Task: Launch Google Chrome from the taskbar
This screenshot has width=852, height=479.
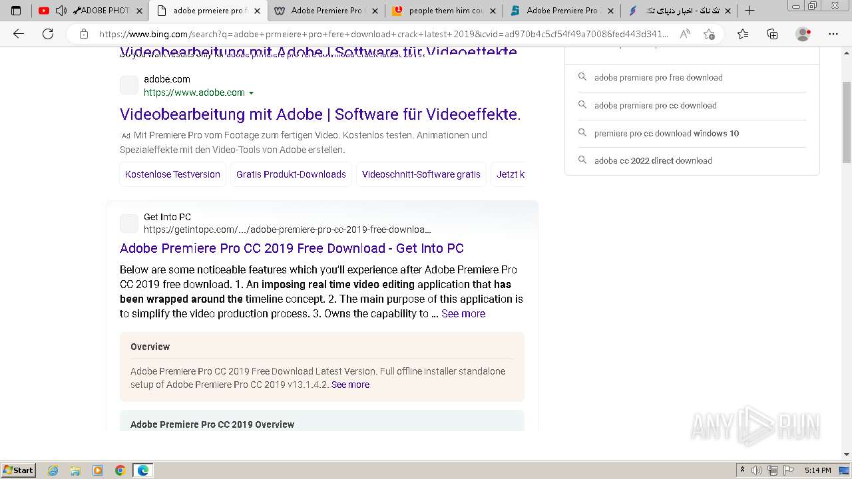Action: 120,470
